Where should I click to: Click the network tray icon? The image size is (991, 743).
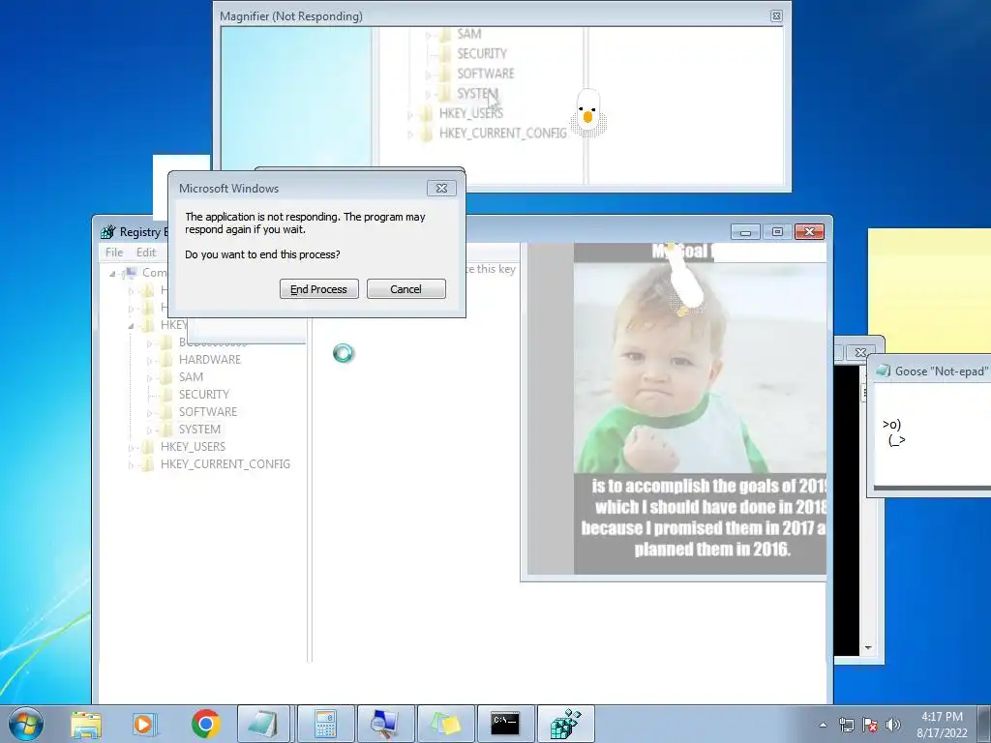846,725
